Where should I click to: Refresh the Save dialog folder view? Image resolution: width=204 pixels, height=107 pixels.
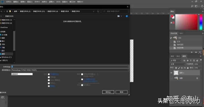tap(98, 11)
